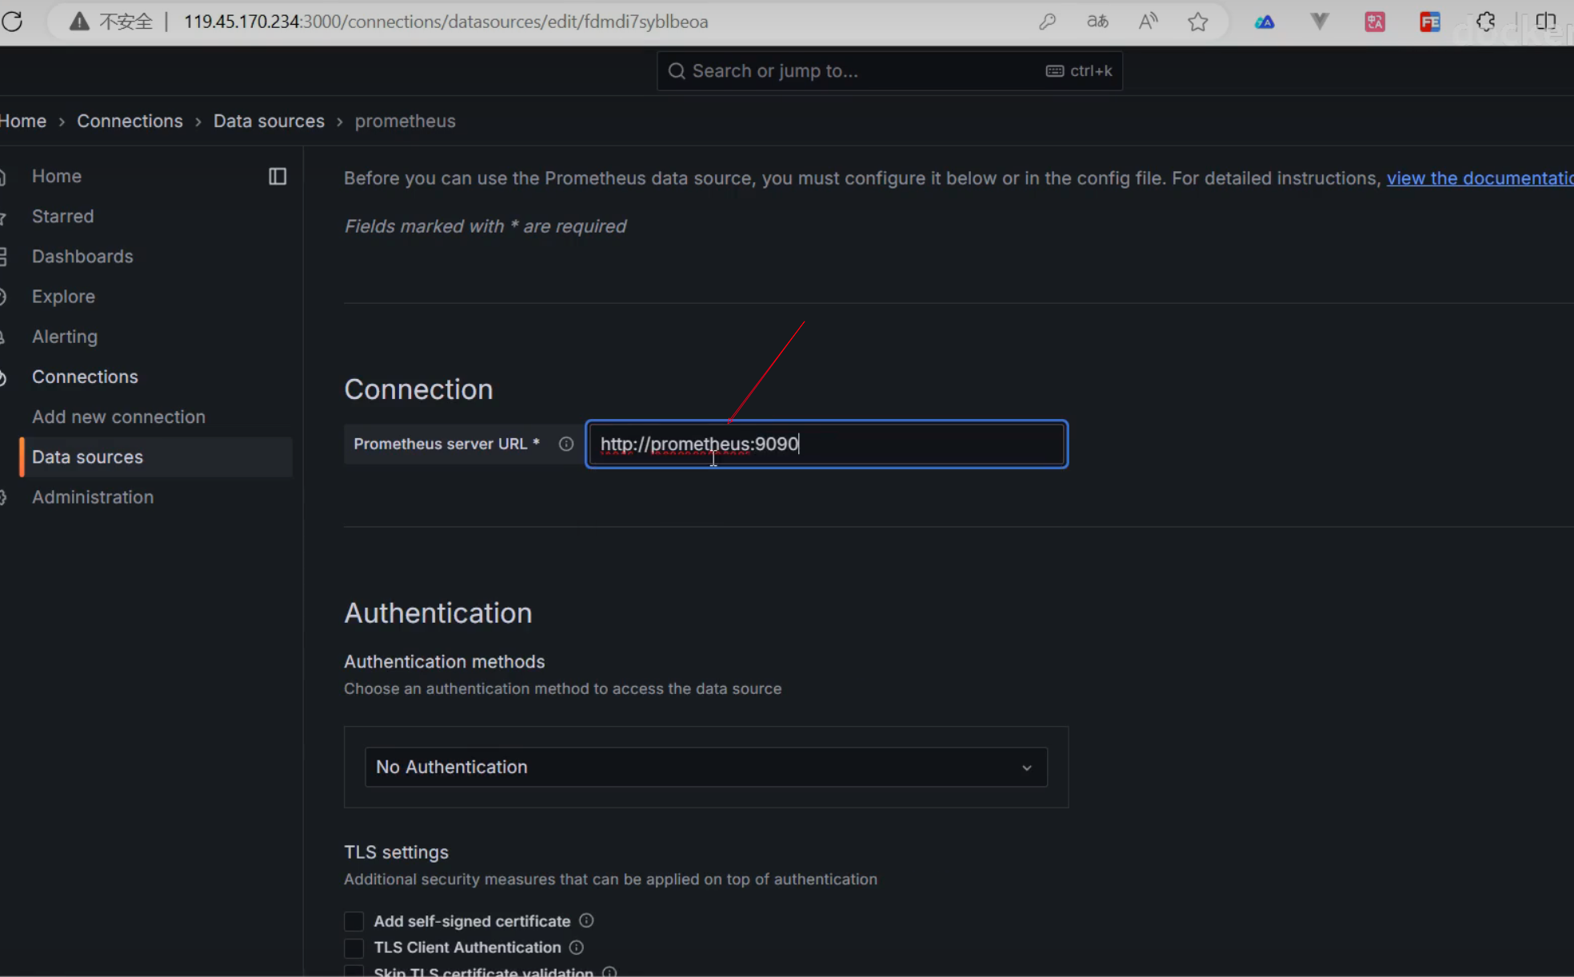Click the translate page icon in address bar
1574x977 pixels.
coord(1097,22)
